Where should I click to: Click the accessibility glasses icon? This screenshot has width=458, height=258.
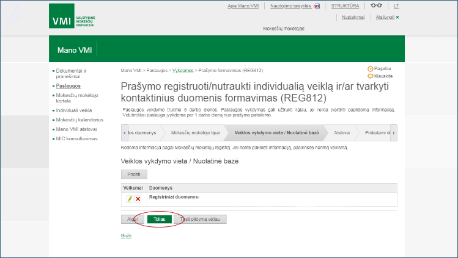(376, 5)
